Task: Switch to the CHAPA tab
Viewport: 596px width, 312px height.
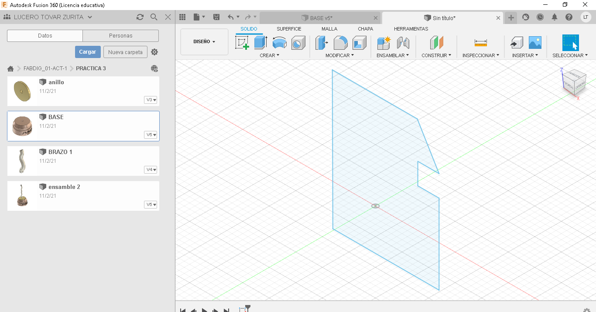Action: point(365,29)
